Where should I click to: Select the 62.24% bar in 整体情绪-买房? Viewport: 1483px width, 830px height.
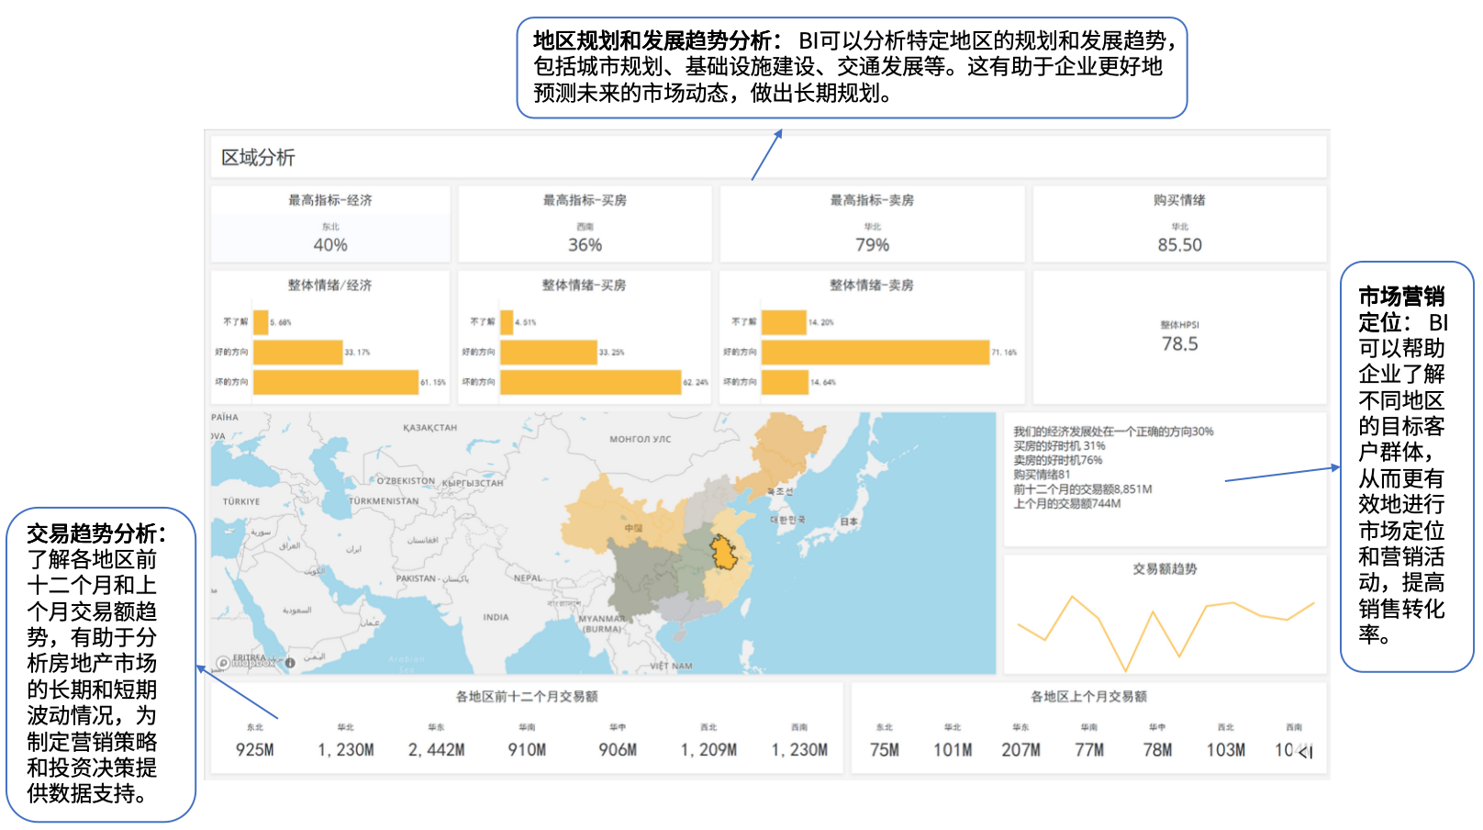click(x=590, y=382)
